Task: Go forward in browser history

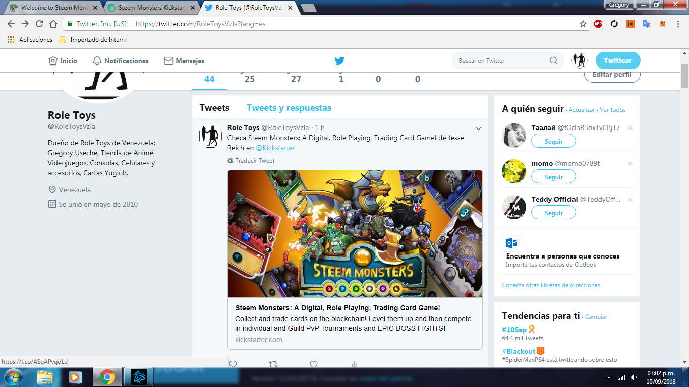Action: 25,24
